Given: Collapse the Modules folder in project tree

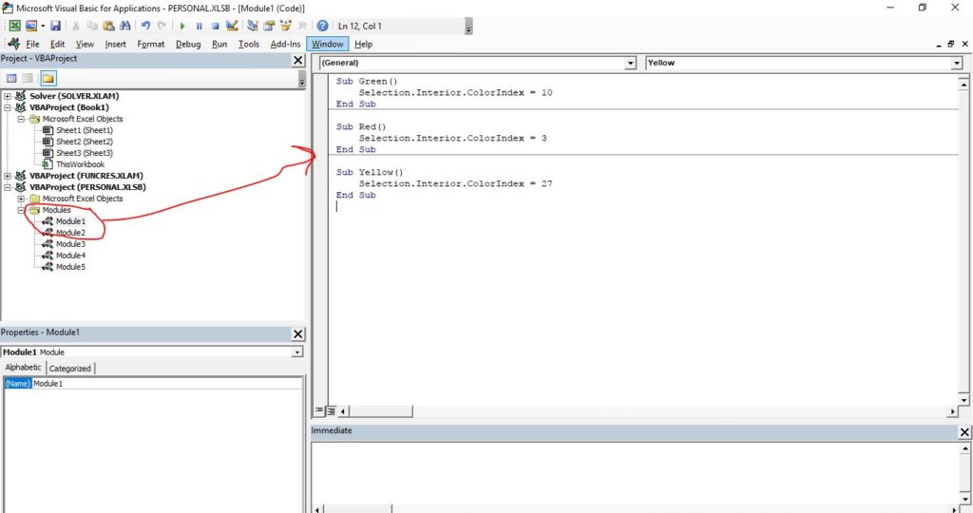Looking at the screenshot, I should pos(21,210).
